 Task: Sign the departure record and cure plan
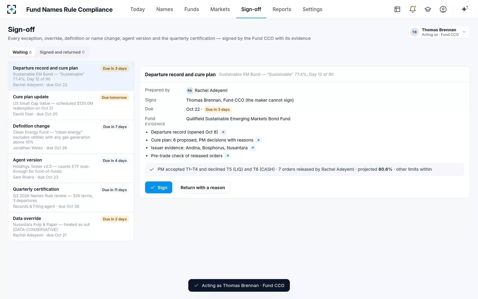click(x=159, y=187)
